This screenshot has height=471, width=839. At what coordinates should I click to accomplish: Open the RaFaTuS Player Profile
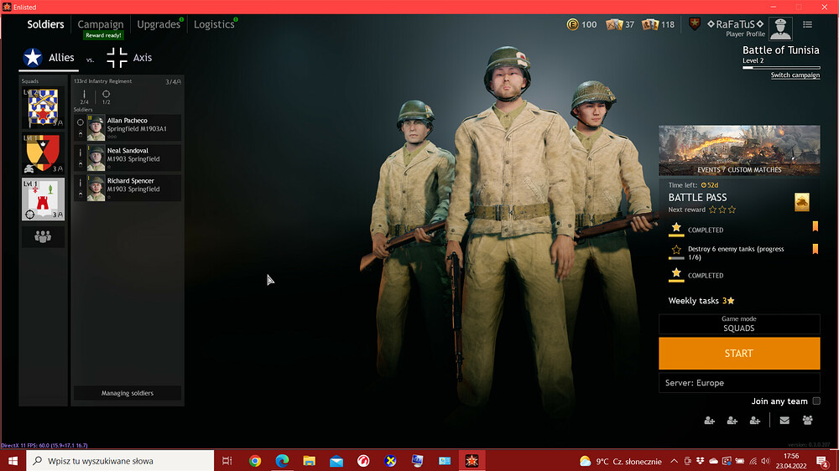click(x=737, y=28)
